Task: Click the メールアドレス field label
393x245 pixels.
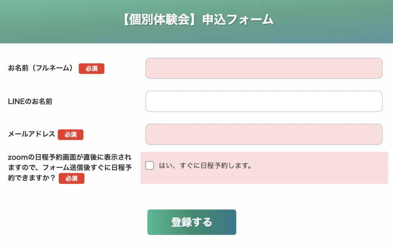Action: 31,135
